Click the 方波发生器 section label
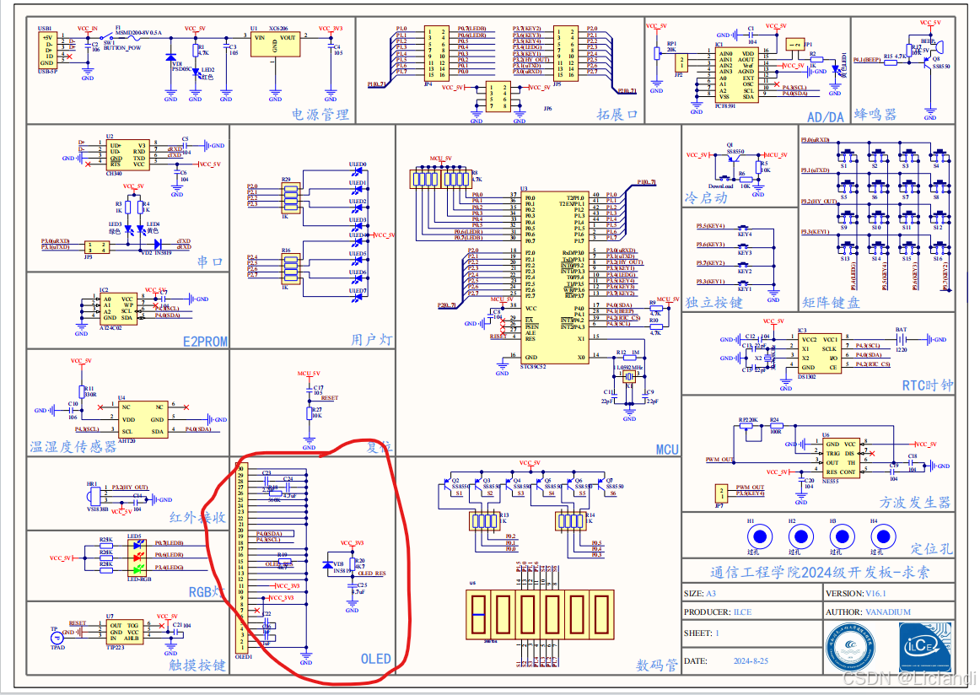980x695 pixels. [915, 502]
